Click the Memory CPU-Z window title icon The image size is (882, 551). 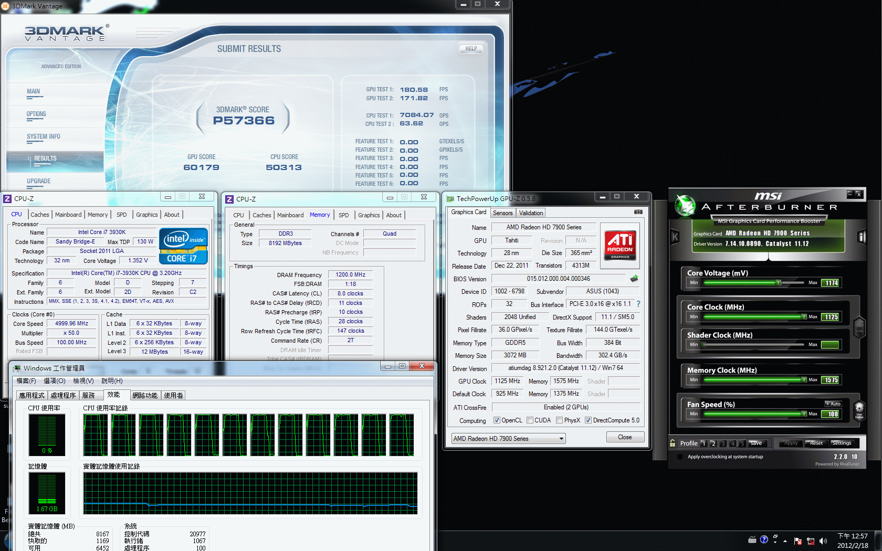(x=229, y=199)
